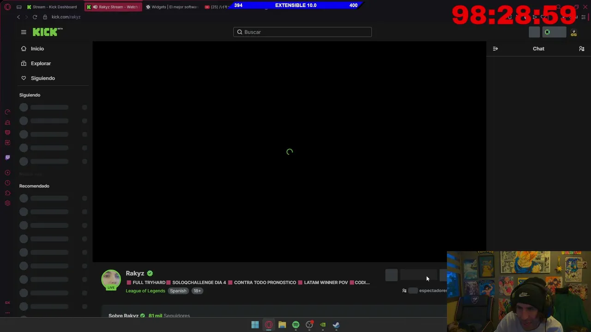Click the 18+ tag

[197, 291]
